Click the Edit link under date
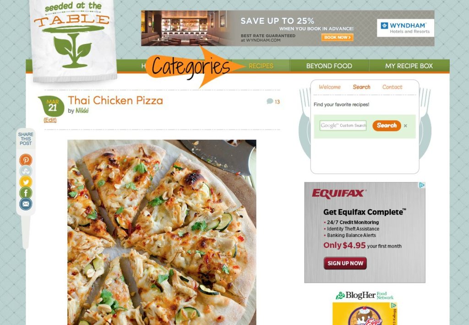Viewport: 469px width, 325px height. coord(50,120)
